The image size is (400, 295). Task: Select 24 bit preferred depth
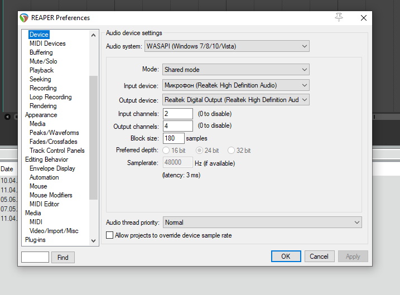click(199, 151)
